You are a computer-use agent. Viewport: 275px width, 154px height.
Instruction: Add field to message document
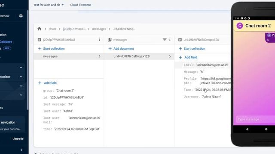(188, 57)
